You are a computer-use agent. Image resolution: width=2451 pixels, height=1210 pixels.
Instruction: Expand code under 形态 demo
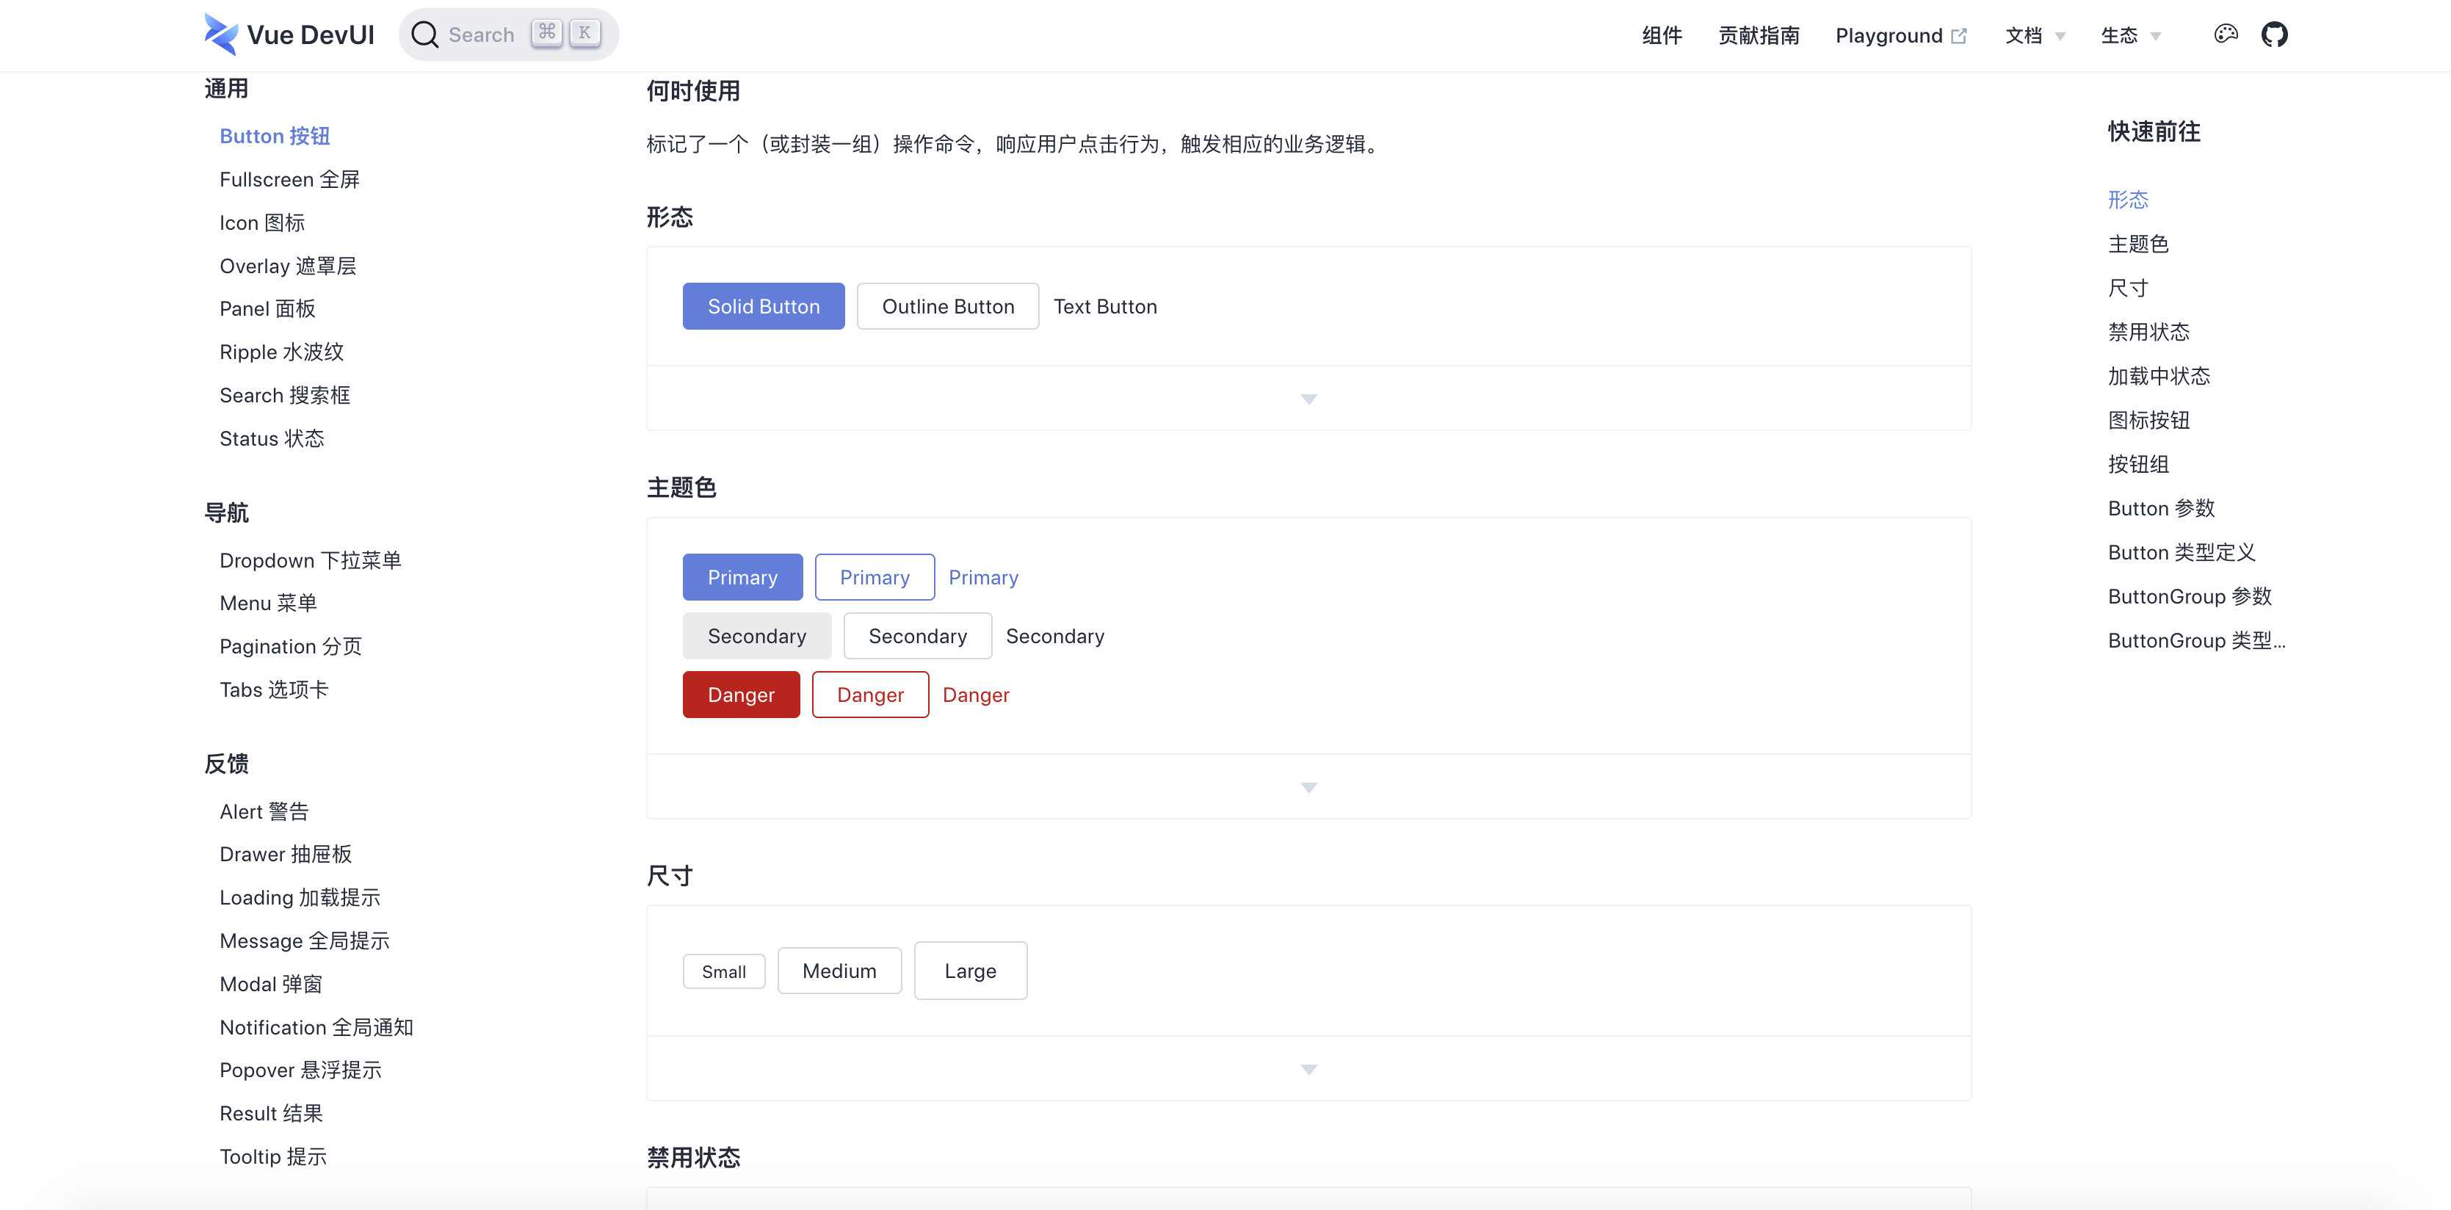click(1308, 399)
